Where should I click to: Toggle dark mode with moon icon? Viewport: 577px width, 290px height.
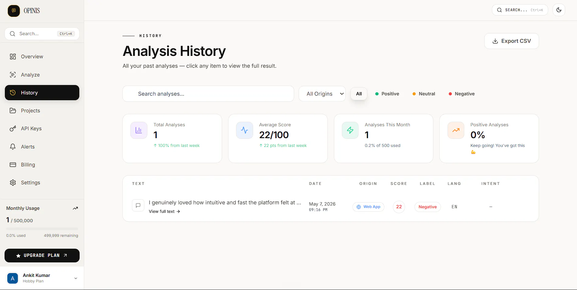pos(559,10)
